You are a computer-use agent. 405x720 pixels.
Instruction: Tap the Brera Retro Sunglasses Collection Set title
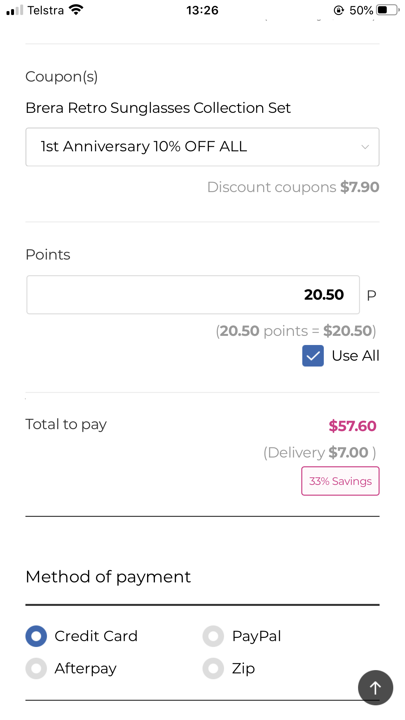tap(158, 108)
